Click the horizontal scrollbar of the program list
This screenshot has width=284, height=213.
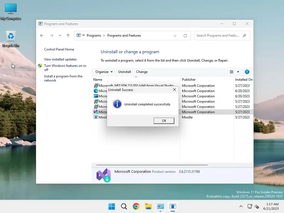(x=152, y=165)
